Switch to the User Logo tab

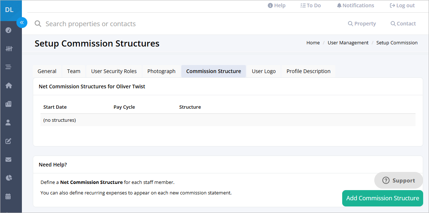[x=264, y=71]
